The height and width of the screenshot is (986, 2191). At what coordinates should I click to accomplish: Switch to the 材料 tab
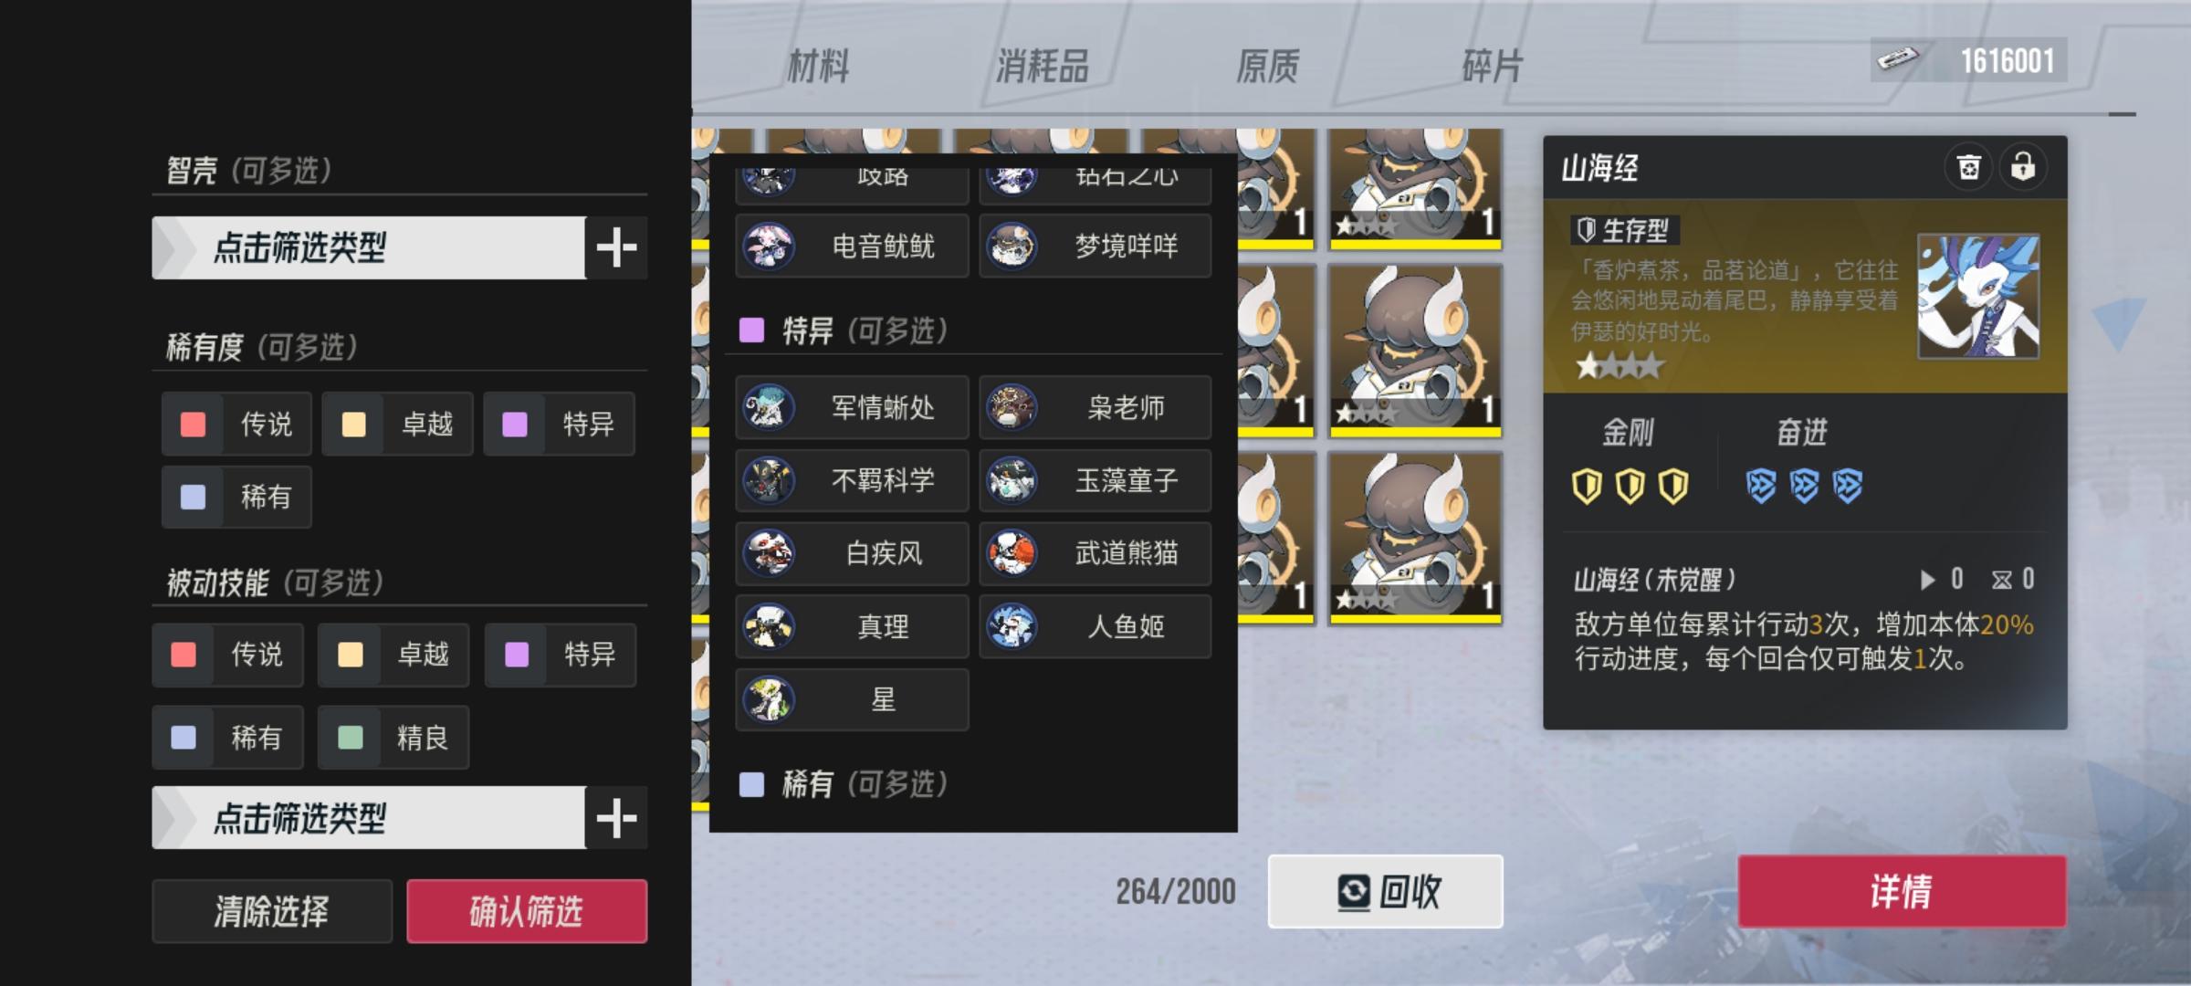tap(818, 66)
